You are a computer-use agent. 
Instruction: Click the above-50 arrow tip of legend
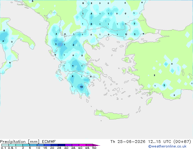click(96, 145)
